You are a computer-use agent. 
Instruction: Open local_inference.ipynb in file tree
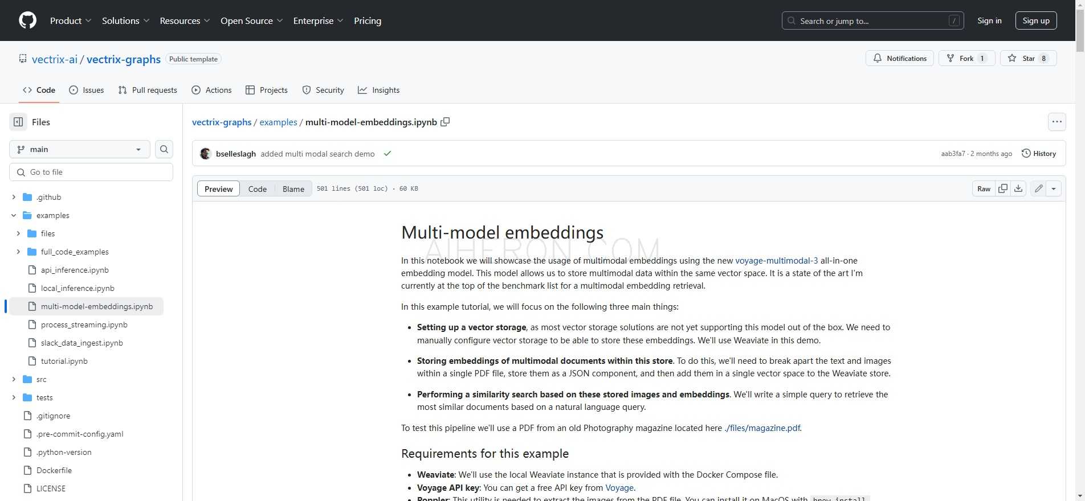click(77, 288)
